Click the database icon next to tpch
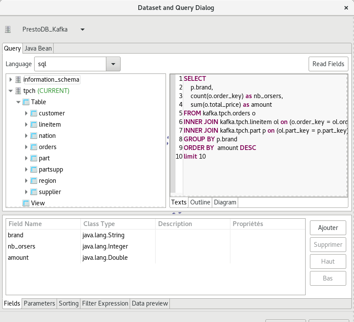Image resolution: width=354 pixels, height=322 pixels. (18, 91)
